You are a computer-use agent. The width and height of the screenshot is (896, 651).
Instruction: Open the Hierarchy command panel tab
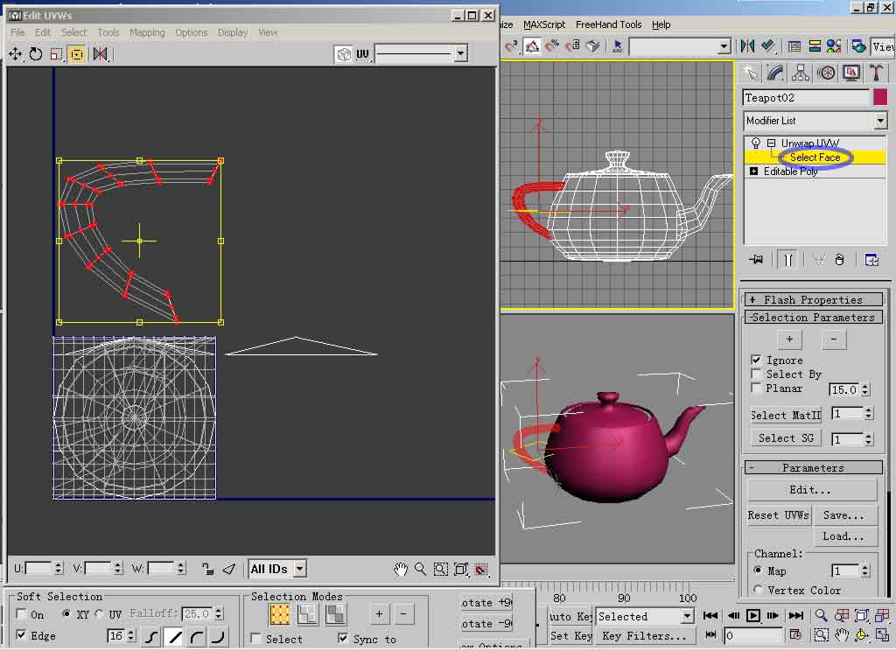click(x=800, y=73)
